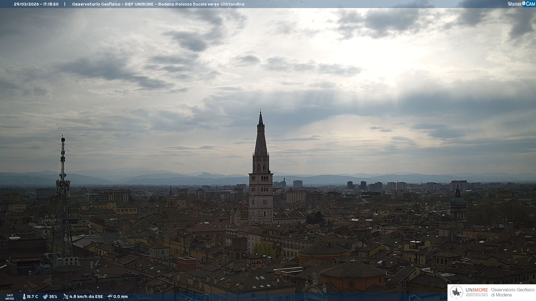The height and width of the screenshot is (301, 536).
Task: Click the WeatherCam logo
Action: 521,4
